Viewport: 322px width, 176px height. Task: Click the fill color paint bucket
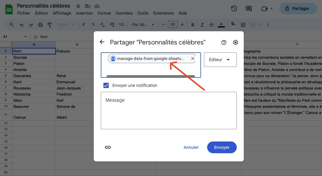pos(233,25)
